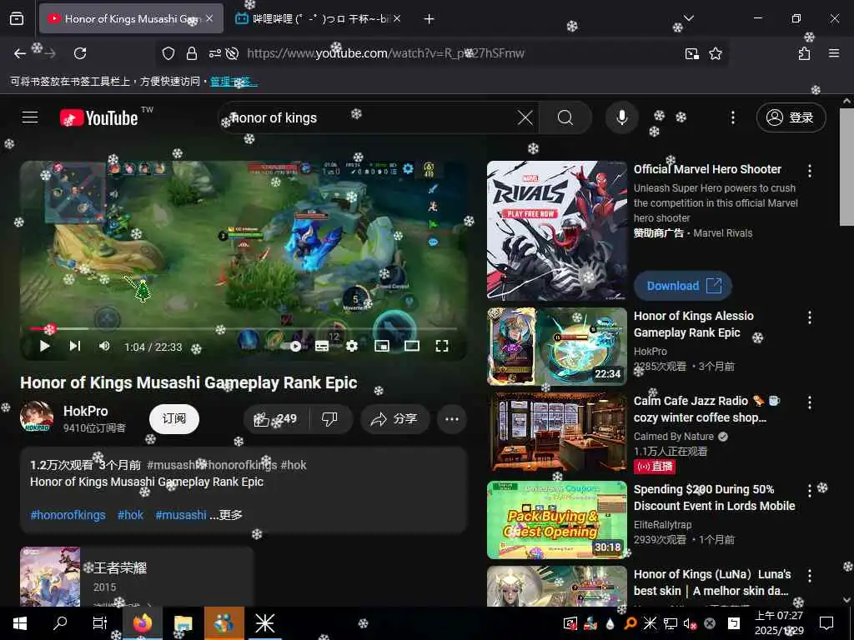The height and width of the screenshot is (640, 854).
Task: Seek on the video progress bar
Action: [x=243, y=328]
